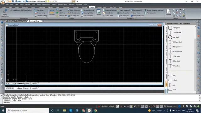Close the Drawing3.dwg document tab

[x=41, y=21]
